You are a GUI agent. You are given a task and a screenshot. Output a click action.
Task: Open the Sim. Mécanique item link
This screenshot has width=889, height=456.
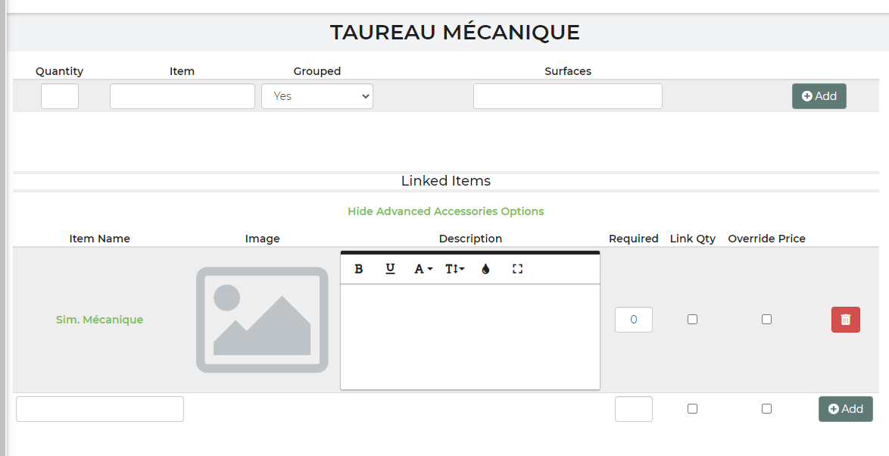[x=99, y=320]
